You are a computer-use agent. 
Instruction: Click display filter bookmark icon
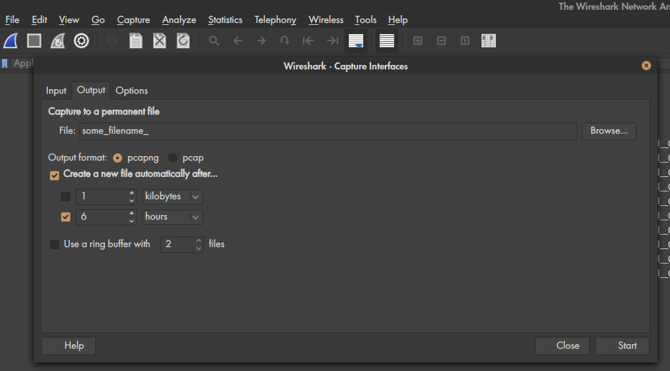[x=5, y=64]
